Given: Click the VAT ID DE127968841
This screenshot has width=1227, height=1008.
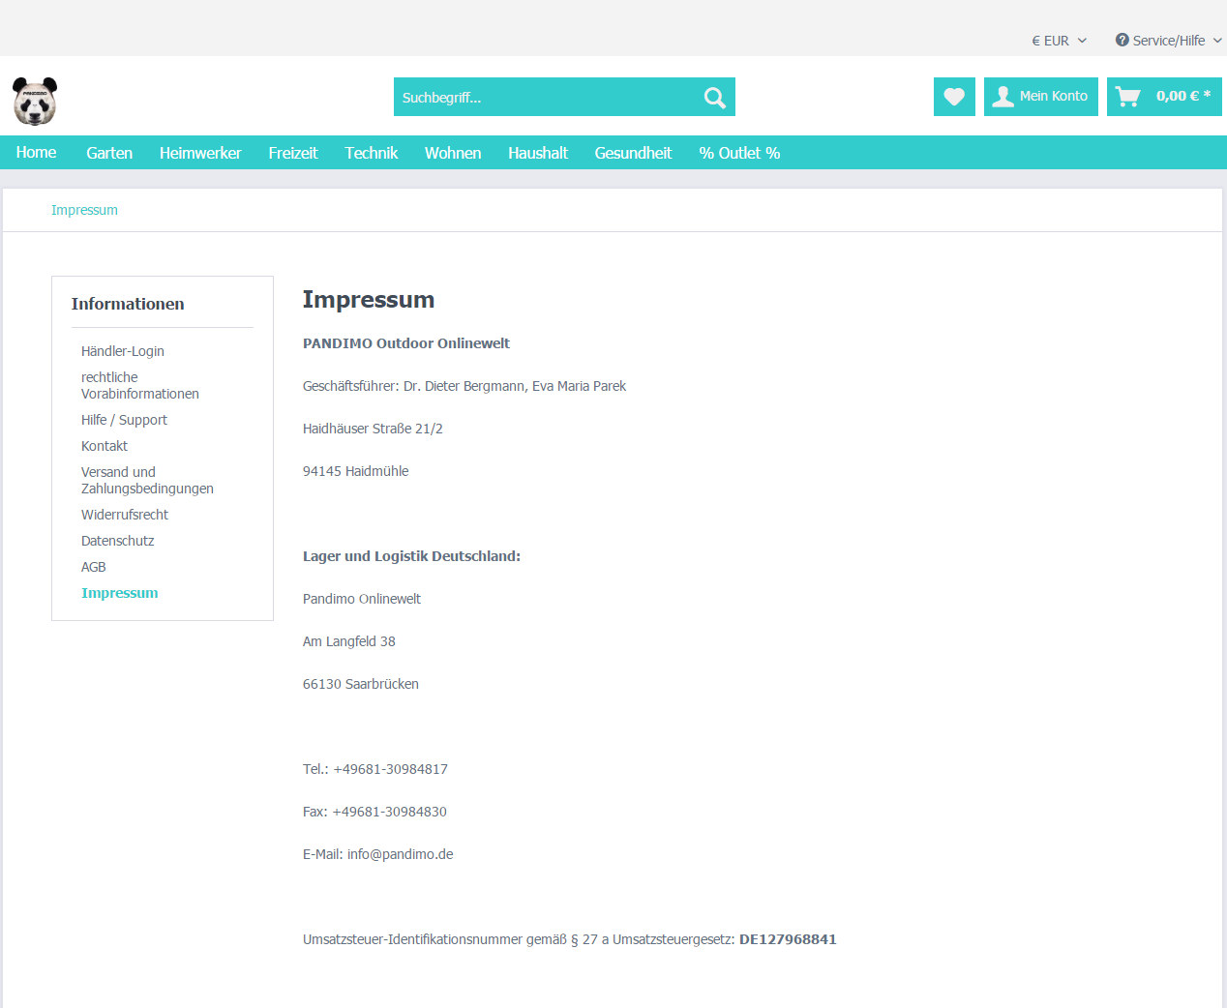Looking at the screenshot, I should [x=788, y=939].
